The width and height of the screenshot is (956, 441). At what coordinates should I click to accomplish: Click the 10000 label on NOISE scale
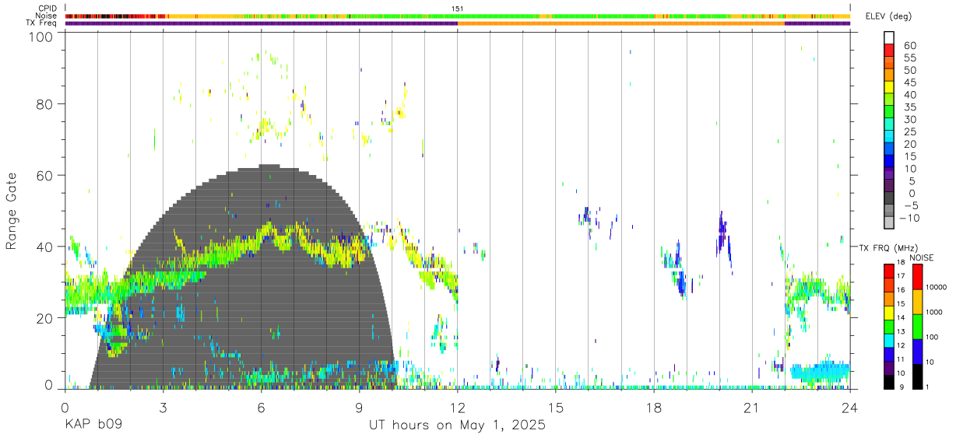[x=936, y=288]
